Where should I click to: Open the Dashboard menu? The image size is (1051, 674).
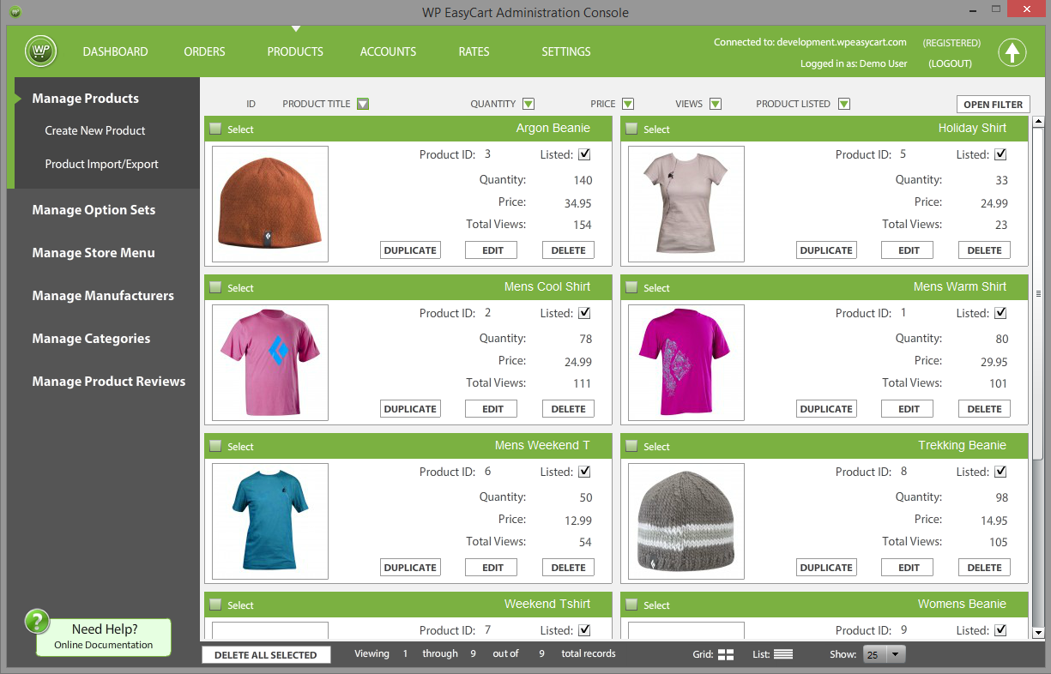(x=115, y=51)
